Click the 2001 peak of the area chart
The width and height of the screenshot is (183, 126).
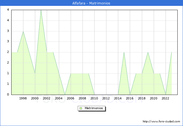click(41, 10)
